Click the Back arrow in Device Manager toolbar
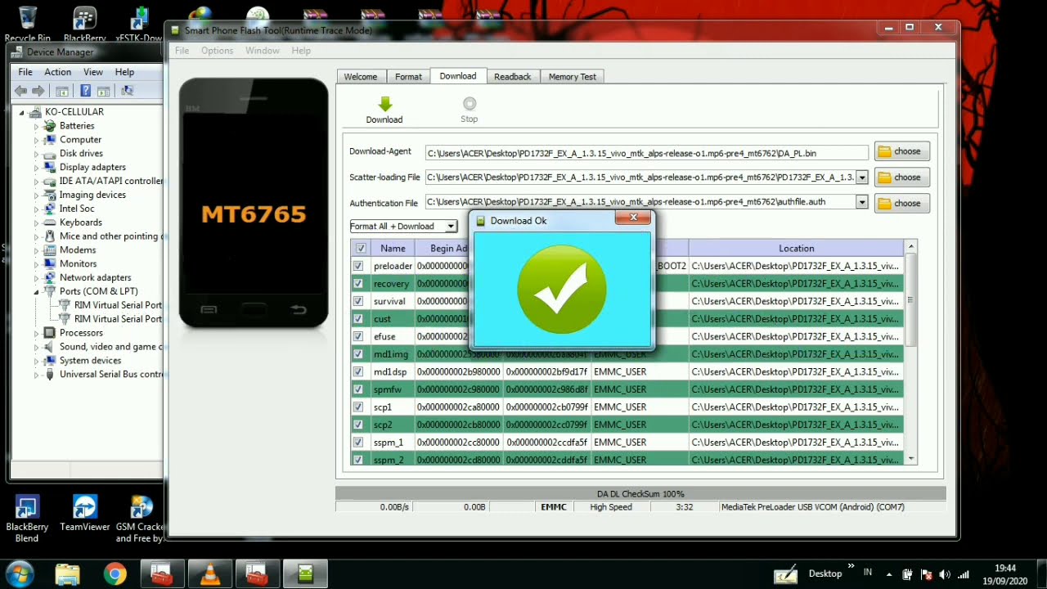Viewport: 1047px width, 589px height. tap(20, 91)
